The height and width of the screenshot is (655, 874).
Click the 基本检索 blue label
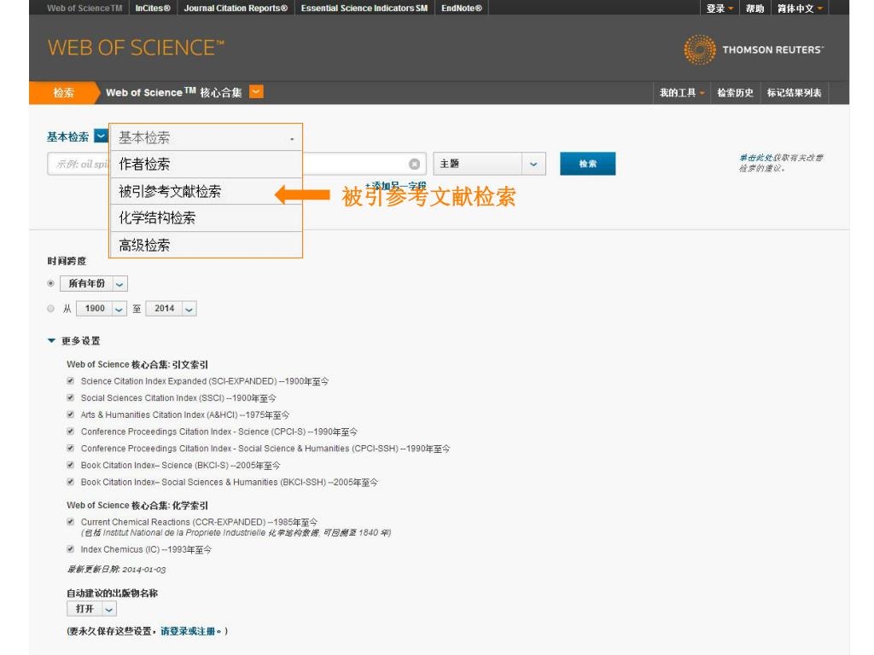(68, 136)
